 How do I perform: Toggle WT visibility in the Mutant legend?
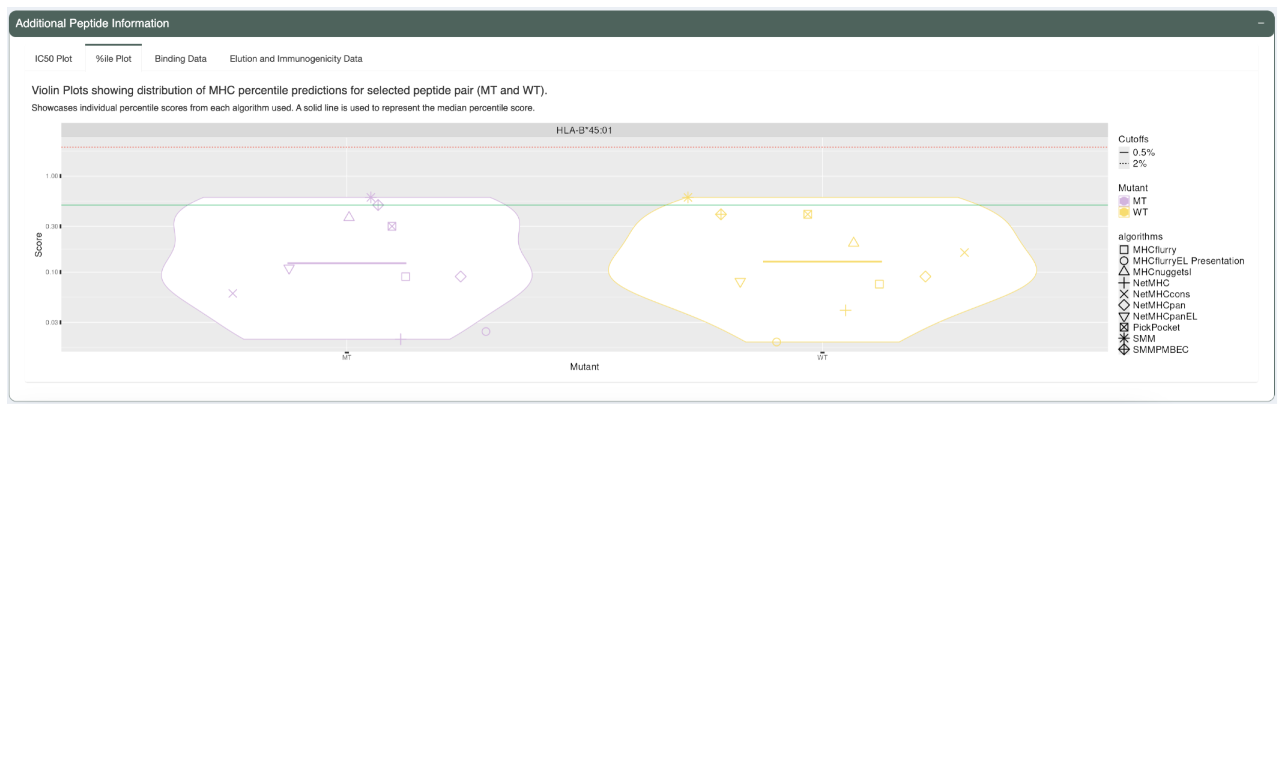coord(1124,211)
